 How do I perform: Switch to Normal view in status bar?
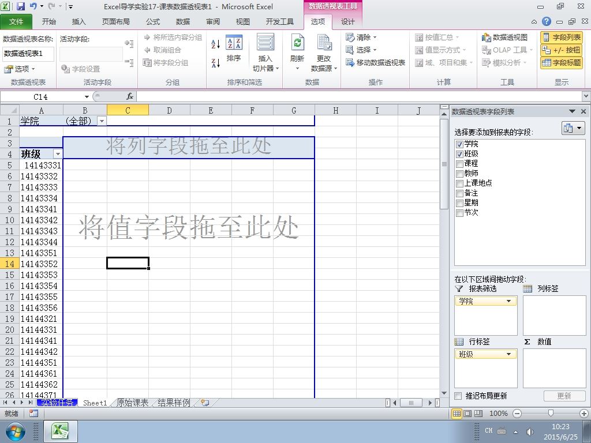click(x=457, y=413)
